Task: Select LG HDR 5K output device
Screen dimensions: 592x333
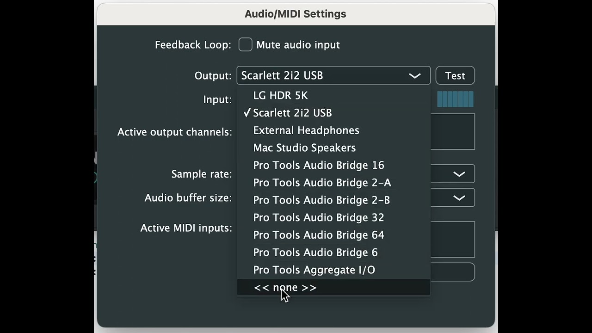Action: [280, 96]
